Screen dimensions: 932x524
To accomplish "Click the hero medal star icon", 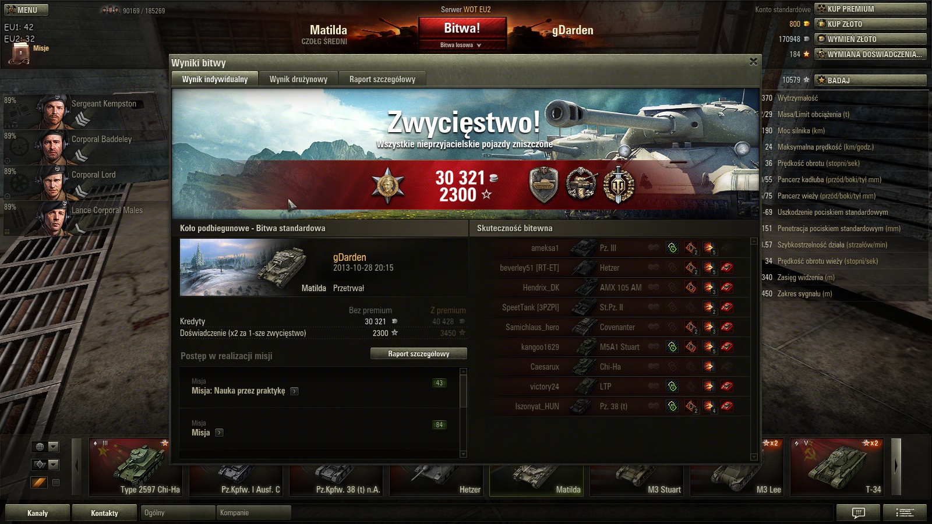I will 387,186.
